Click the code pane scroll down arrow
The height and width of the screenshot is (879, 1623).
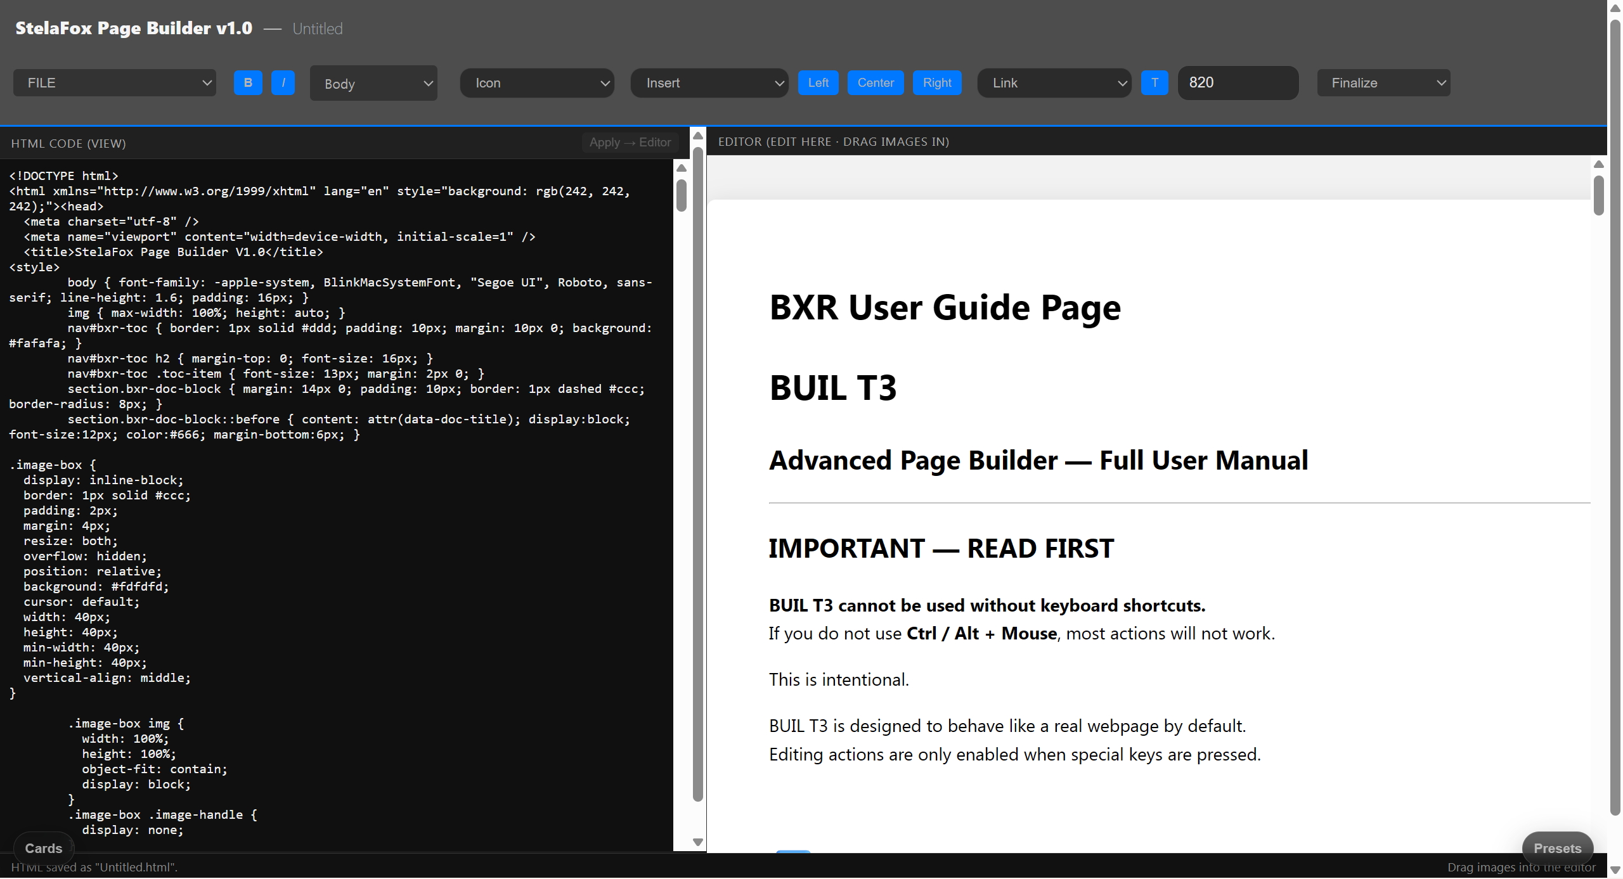(697, 842)
